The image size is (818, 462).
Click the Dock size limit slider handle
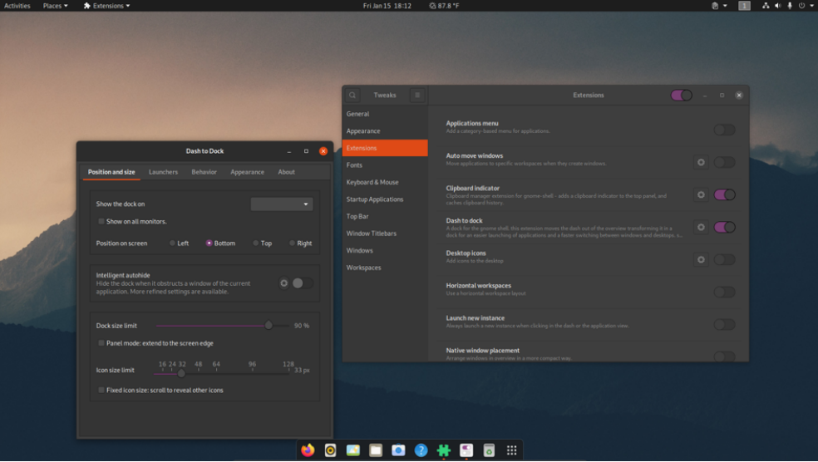[269, 326]
